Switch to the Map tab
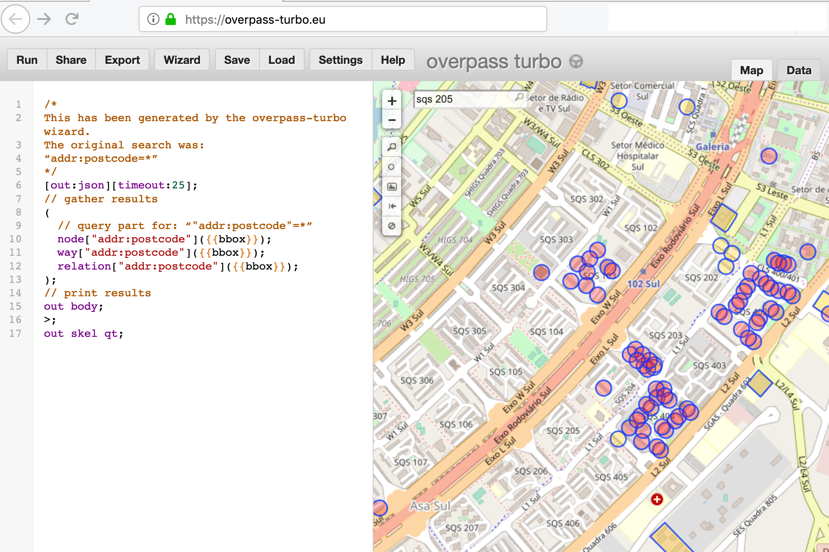The height and width of the screenshot is (552, 829). [751, 70]
